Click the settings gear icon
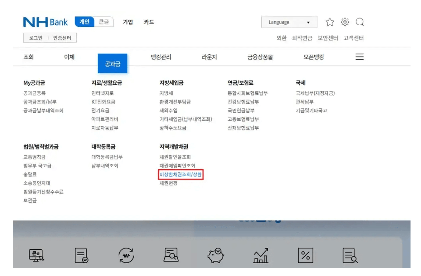The width and height of the screenshot is (421, 276). (x=345, y=22)
